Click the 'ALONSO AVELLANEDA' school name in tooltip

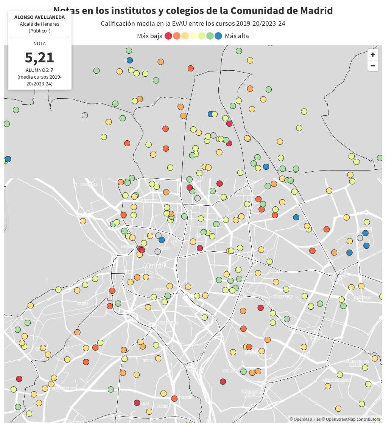tap(39, 17)
